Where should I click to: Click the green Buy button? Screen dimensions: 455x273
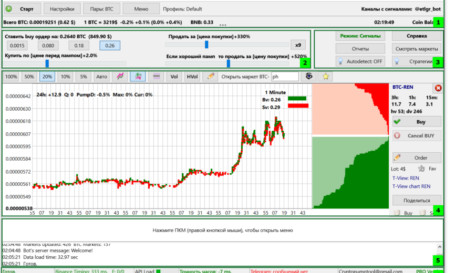(417, 122)
